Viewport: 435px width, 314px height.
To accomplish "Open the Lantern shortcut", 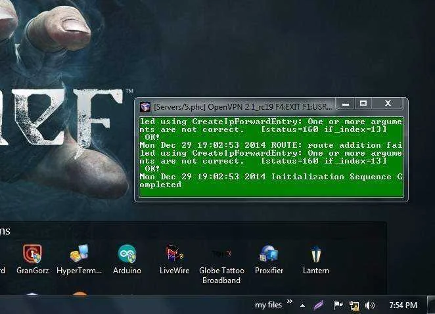I will pos(315,259).
